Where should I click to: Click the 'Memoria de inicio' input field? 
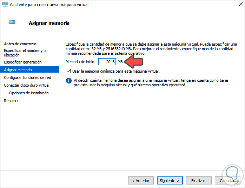point(107,62)
